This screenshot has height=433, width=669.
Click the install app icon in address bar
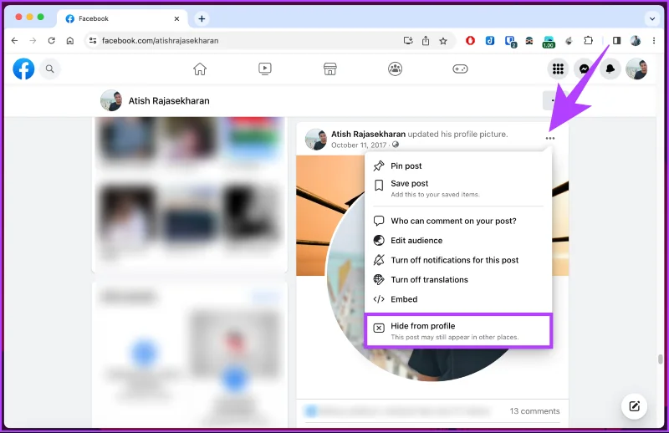(x=408, y=40)
